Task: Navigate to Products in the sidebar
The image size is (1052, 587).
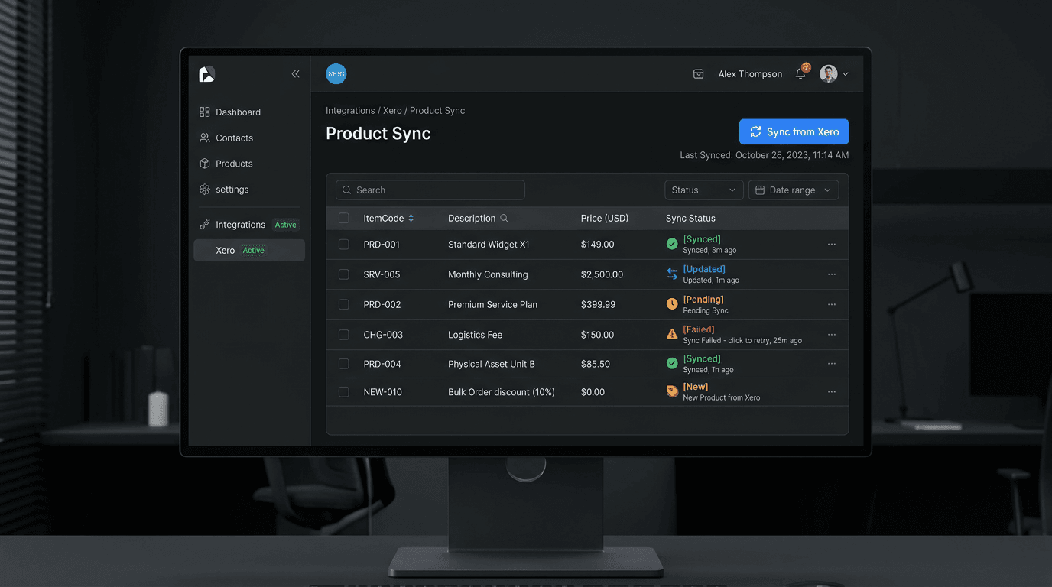Action: 232,163
